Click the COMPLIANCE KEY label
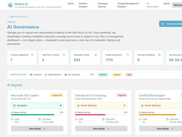Image resolution: width=182 pixels, height=137 pixels. pos(18,75)
